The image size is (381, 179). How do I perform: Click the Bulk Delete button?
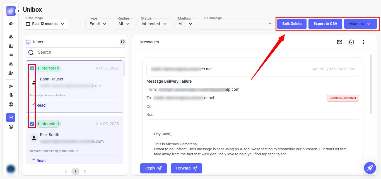tap(292, 24)
